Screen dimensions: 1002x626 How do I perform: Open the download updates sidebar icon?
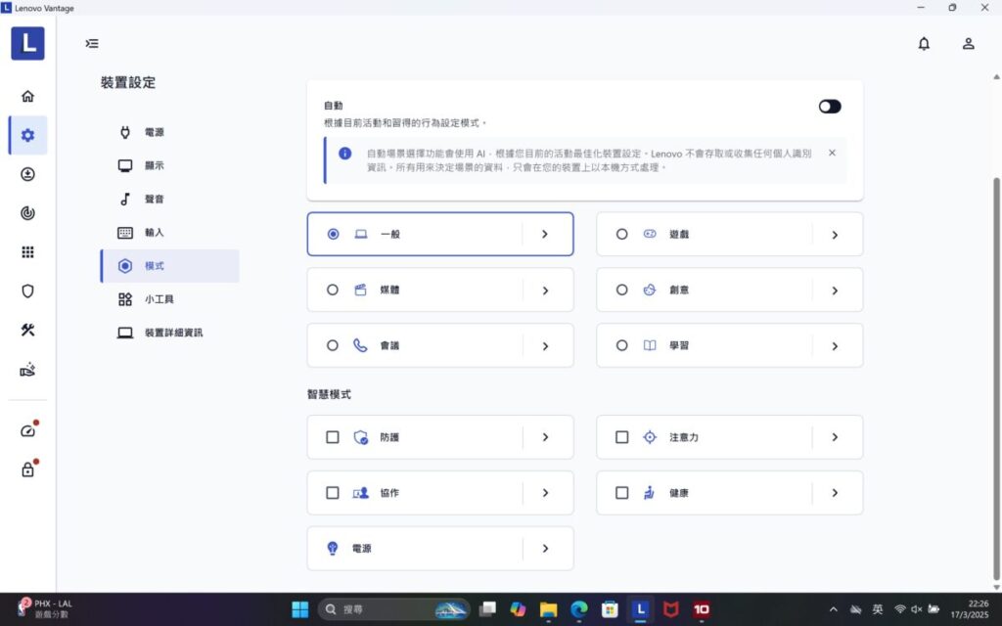(x=27, y=174)
